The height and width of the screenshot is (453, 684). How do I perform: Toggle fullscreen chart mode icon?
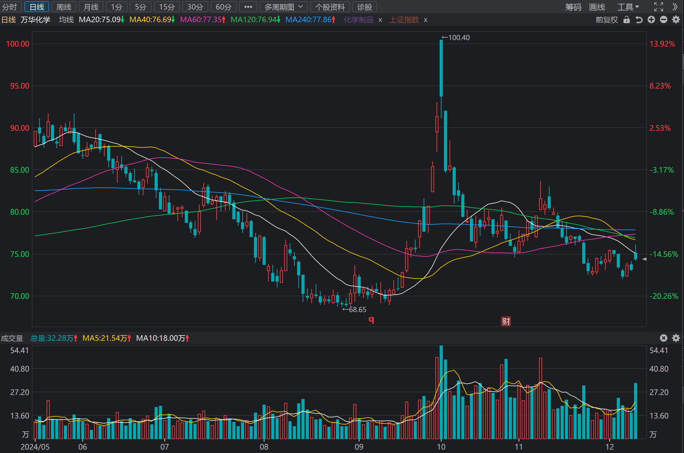pyautogui.click(x=659, y=7)
